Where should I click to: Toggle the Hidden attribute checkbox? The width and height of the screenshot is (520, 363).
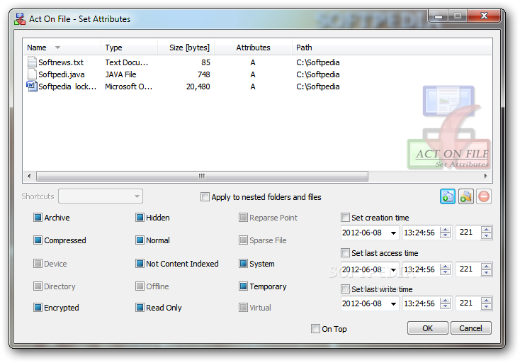coord(140,218)
